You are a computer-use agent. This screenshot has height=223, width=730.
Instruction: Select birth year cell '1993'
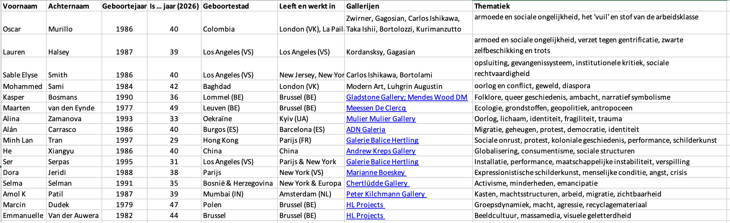(x=125, y=119)
